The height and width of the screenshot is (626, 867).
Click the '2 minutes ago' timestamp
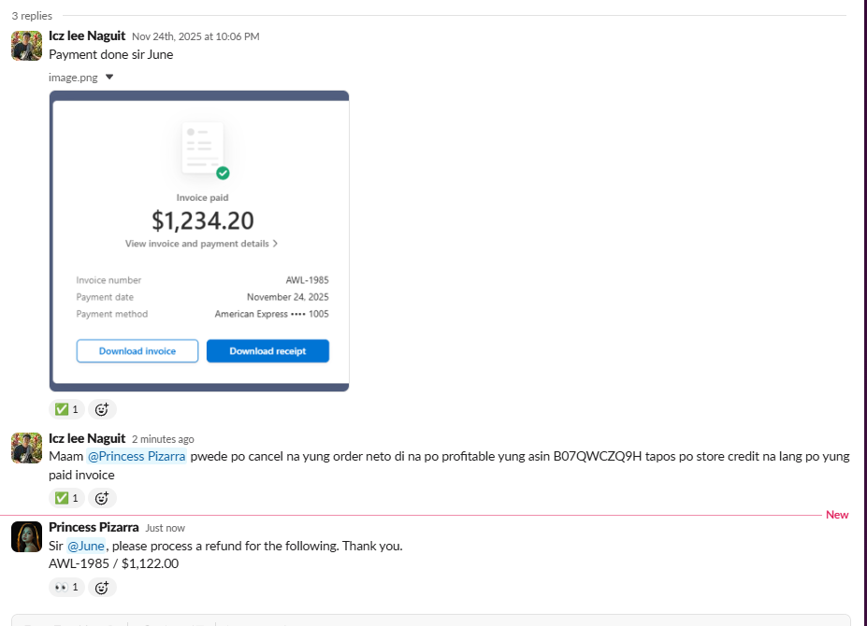(x=163, y=439)
